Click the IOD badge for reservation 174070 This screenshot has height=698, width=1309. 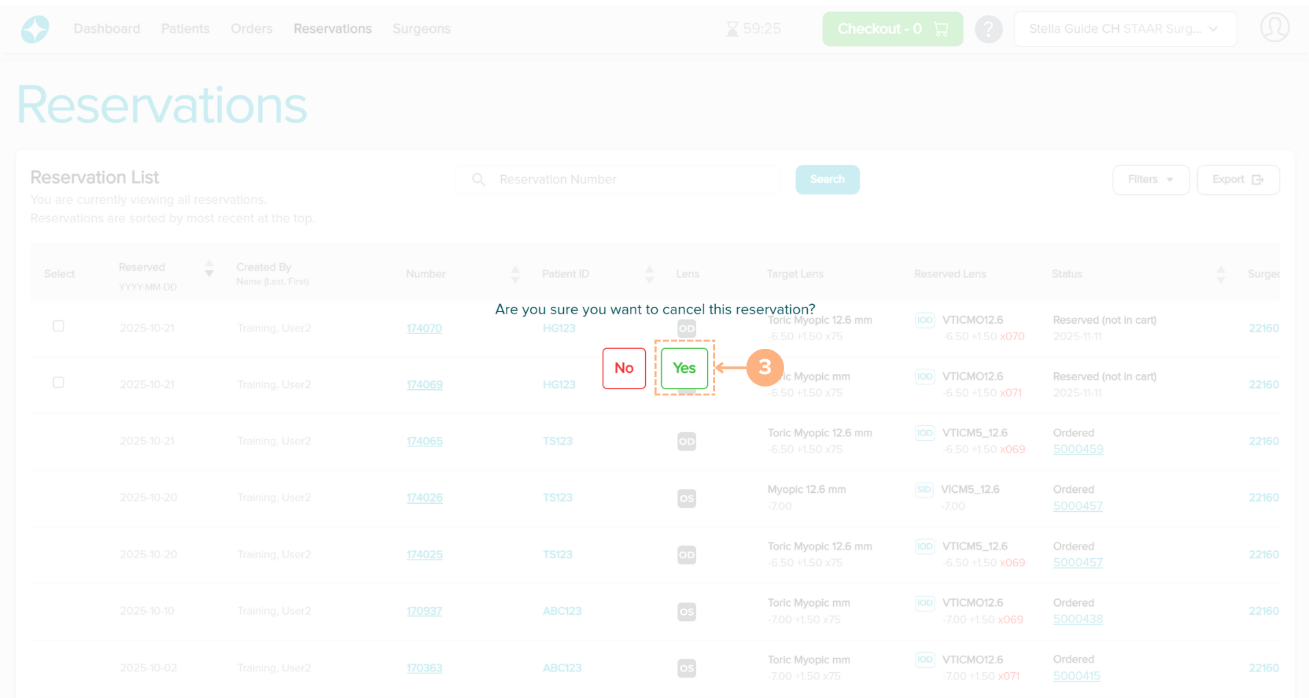coord(924,320)
